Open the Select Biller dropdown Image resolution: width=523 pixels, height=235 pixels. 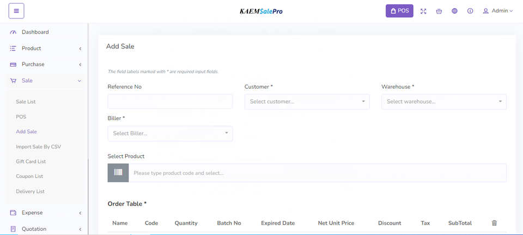(170, 134)
